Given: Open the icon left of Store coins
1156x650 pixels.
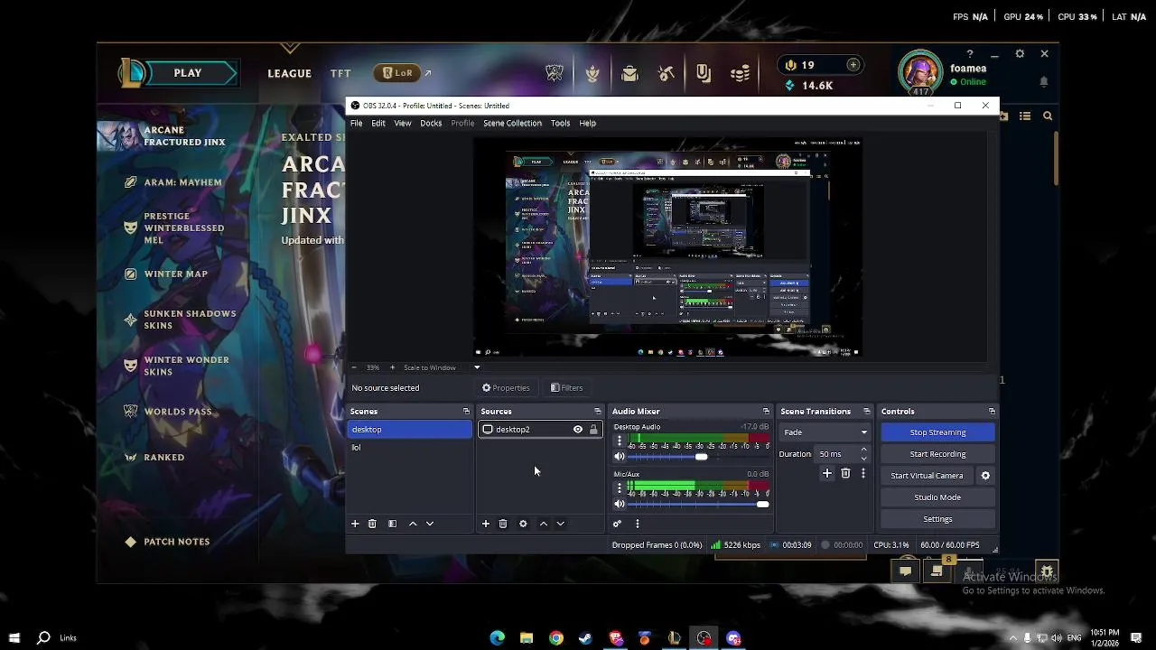Looking at the screenshot, I should [704, 74].
